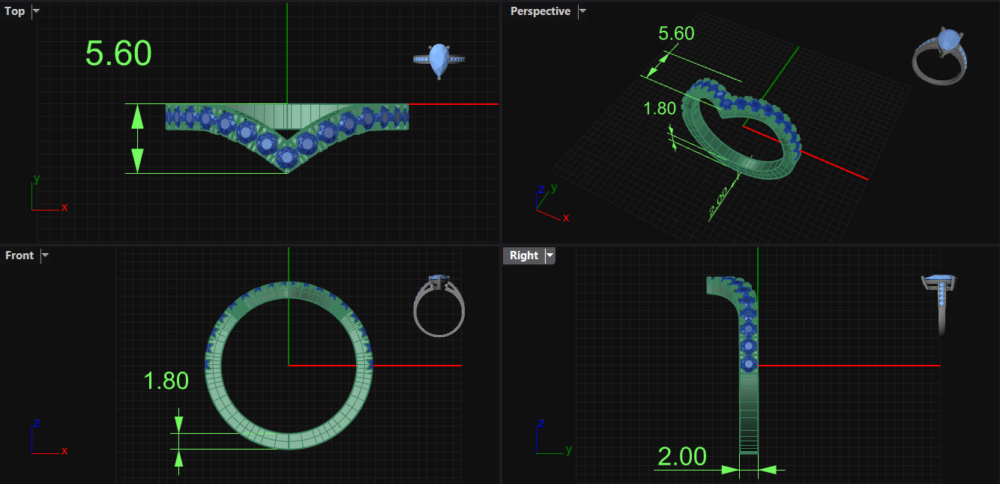The image size is (1000, 484).
Task: Open the Top viewport dropdown arrow
Action: coord(36,11)
